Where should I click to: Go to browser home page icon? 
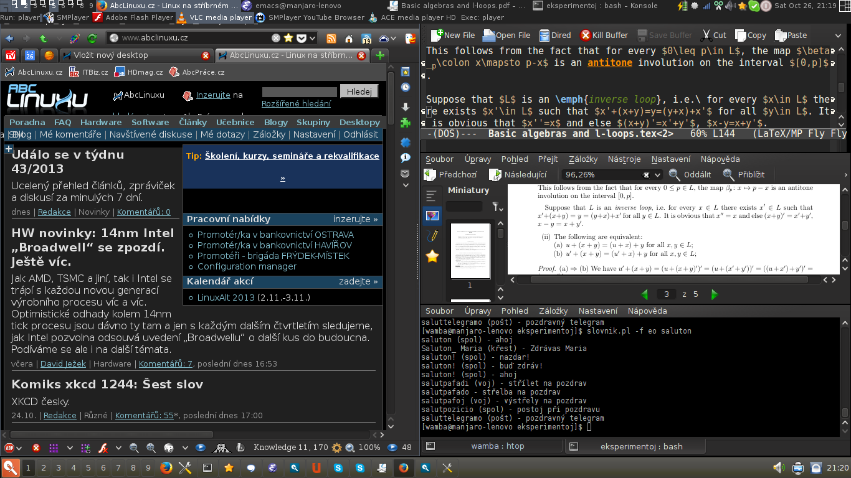pyautogui.click(x=349, y=38)
